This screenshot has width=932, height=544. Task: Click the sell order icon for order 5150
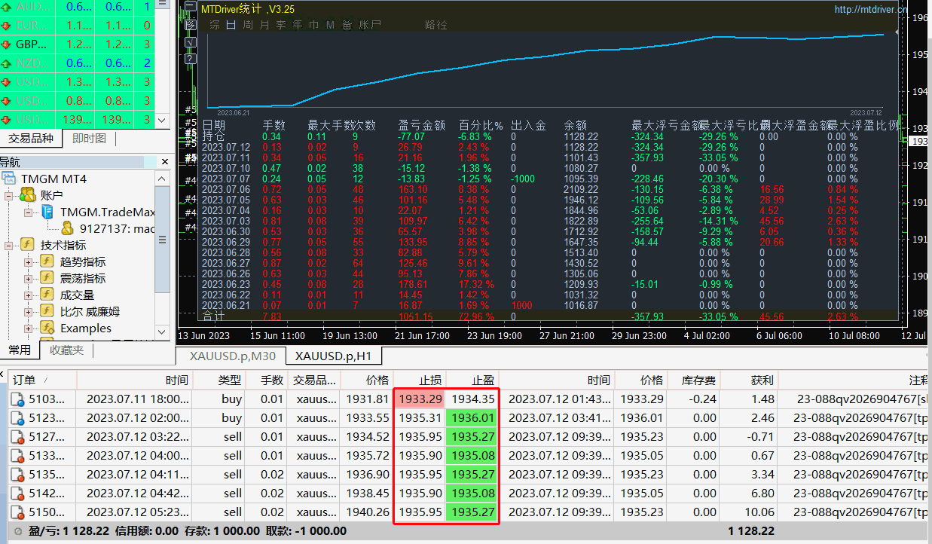click(18, 512)
